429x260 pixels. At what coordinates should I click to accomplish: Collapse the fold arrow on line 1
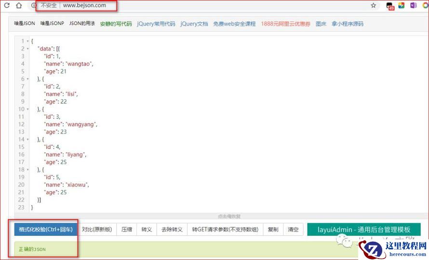tap(27, 41)
